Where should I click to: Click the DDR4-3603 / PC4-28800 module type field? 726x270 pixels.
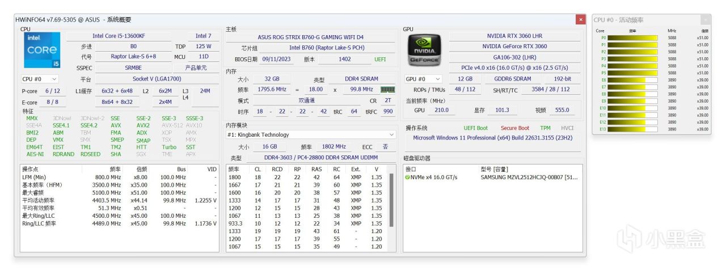321,157
